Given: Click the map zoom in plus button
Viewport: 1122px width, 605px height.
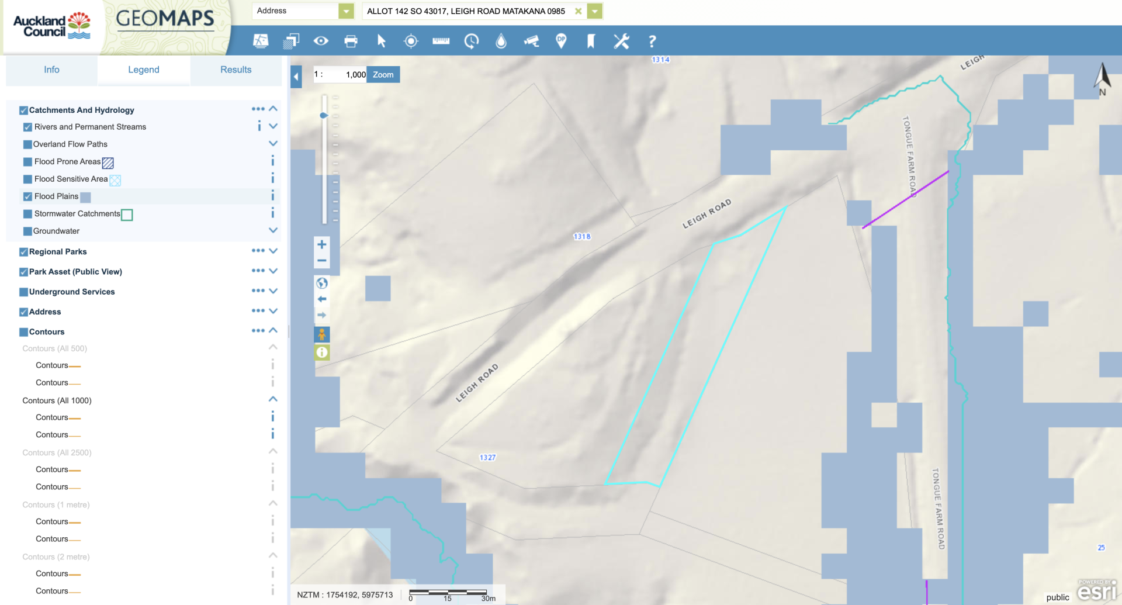Looking at the screenshot, I should tap(322, 244).
